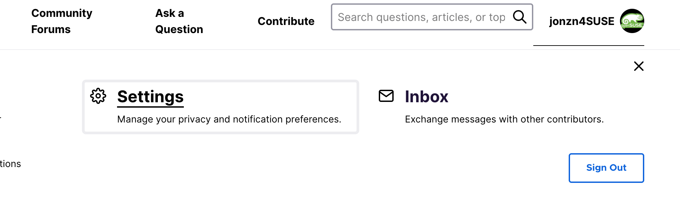Click the openSUSE profile avatar
This screenshot has height=220, width=680.
point(632,21)
